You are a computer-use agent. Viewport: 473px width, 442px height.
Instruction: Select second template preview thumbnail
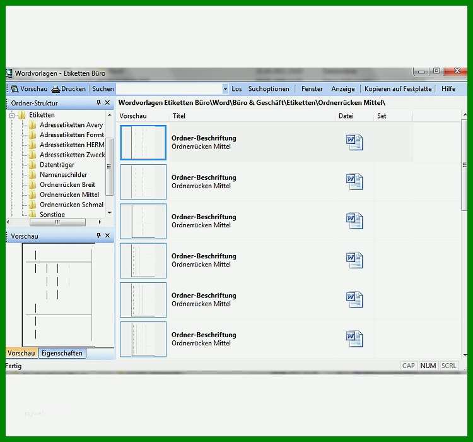[143, 182]
